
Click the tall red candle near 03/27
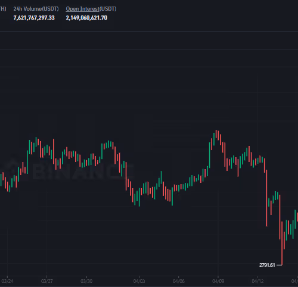[54, 151]
